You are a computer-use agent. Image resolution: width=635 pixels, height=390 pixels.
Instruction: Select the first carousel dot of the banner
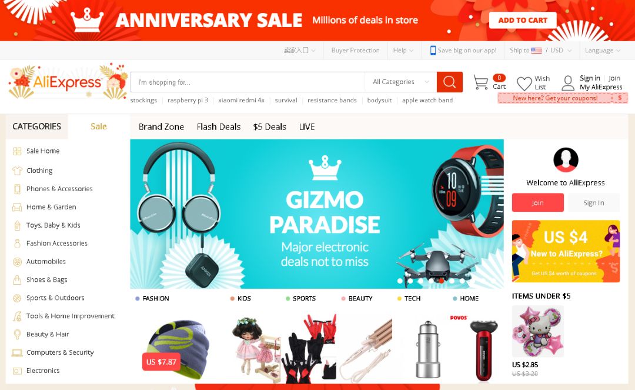(x=400, y=280)
